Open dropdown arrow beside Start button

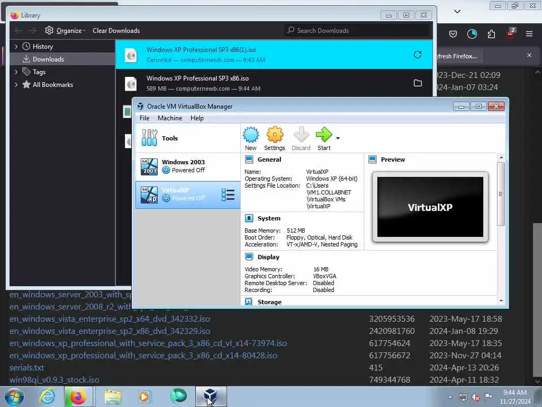(338, 138)
